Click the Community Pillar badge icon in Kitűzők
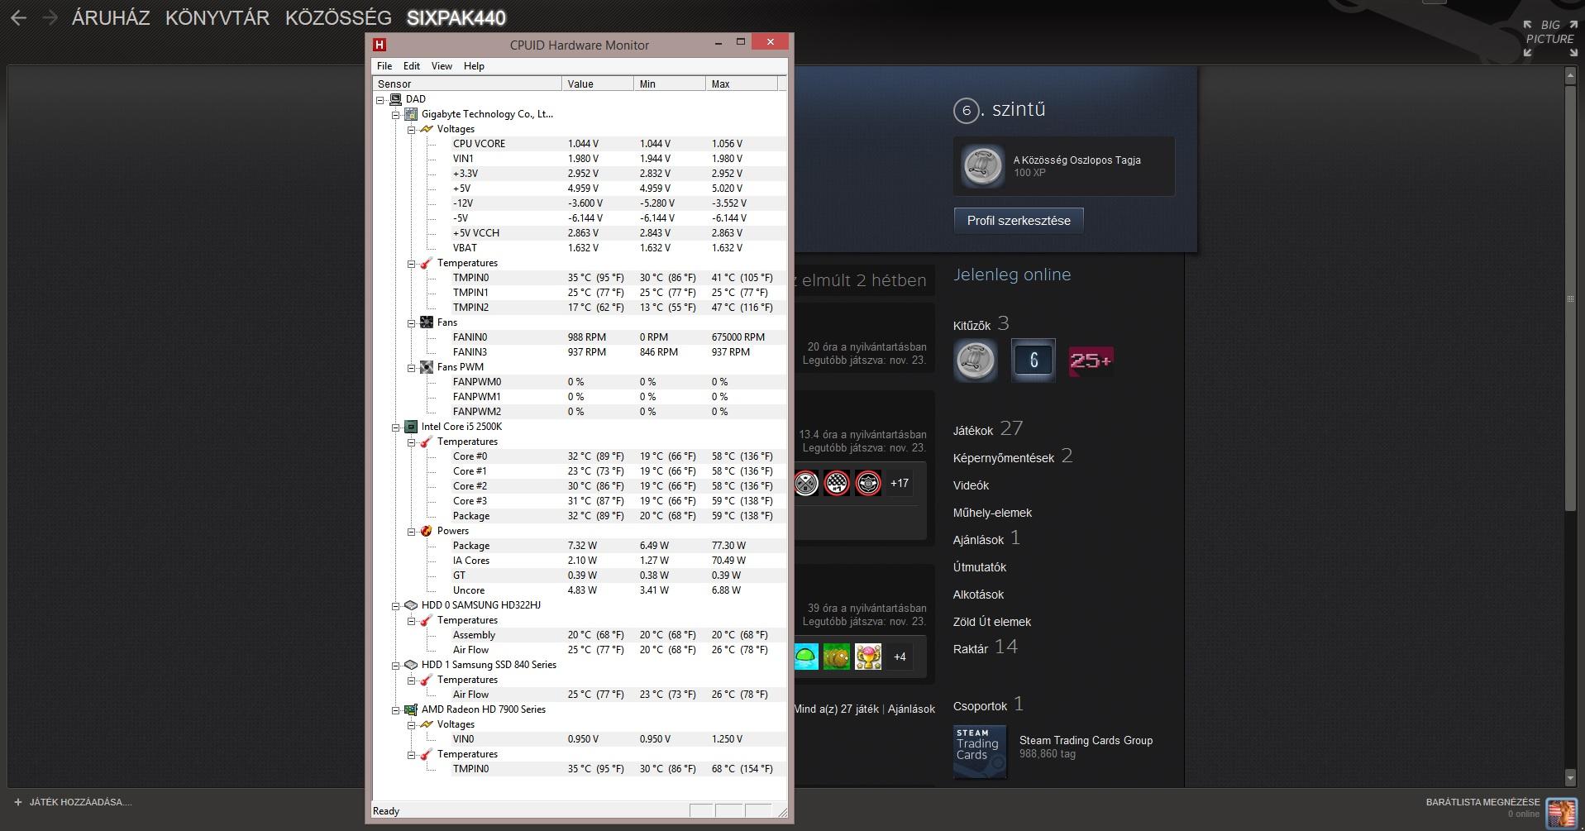Image resolution: width=1585 pixels, height=831 pixels. click(x=976, y=361)
